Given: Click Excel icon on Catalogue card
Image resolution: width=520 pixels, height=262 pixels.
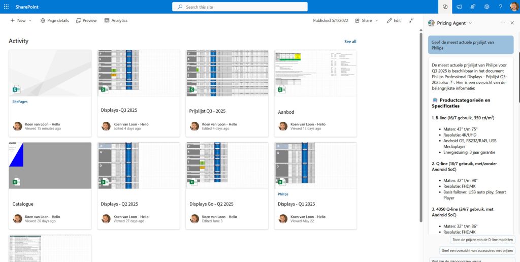Looking at the screenshot, I should (x=17, y=181).
